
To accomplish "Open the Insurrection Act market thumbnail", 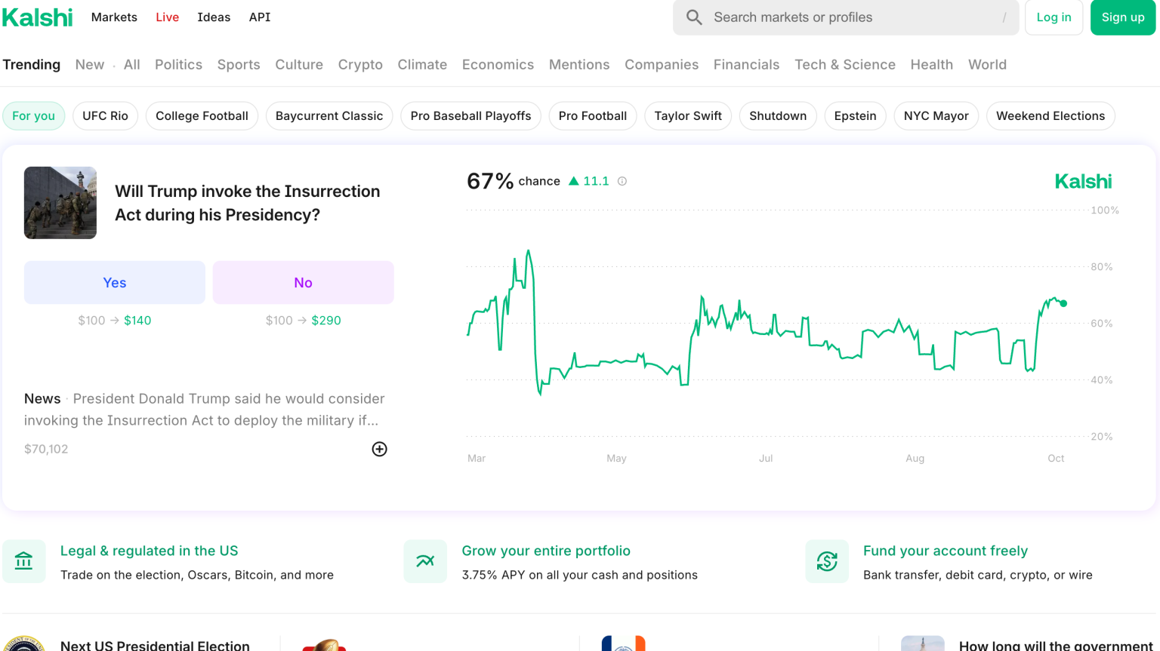I will [60, 203].
